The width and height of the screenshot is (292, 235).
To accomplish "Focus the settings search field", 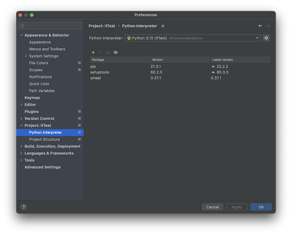I will click(x=50, y=26).
